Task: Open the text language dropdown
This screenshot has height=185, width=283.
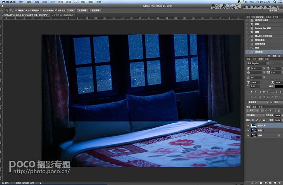Action: click(x=258, y=102)
